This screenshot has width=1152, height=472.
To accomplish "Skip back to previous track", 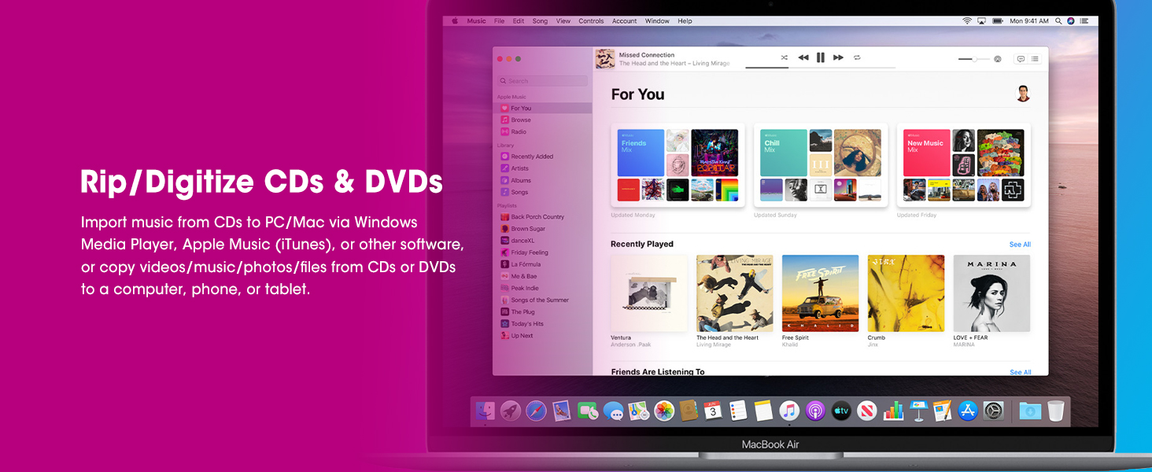I will point(803,57).
